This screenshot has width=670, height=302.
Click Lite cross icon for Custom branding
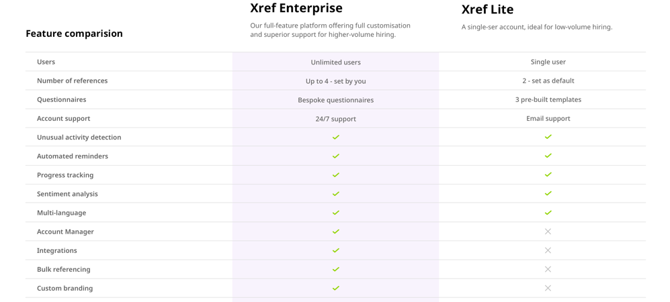pyautogui.click(x=548, y=288)
